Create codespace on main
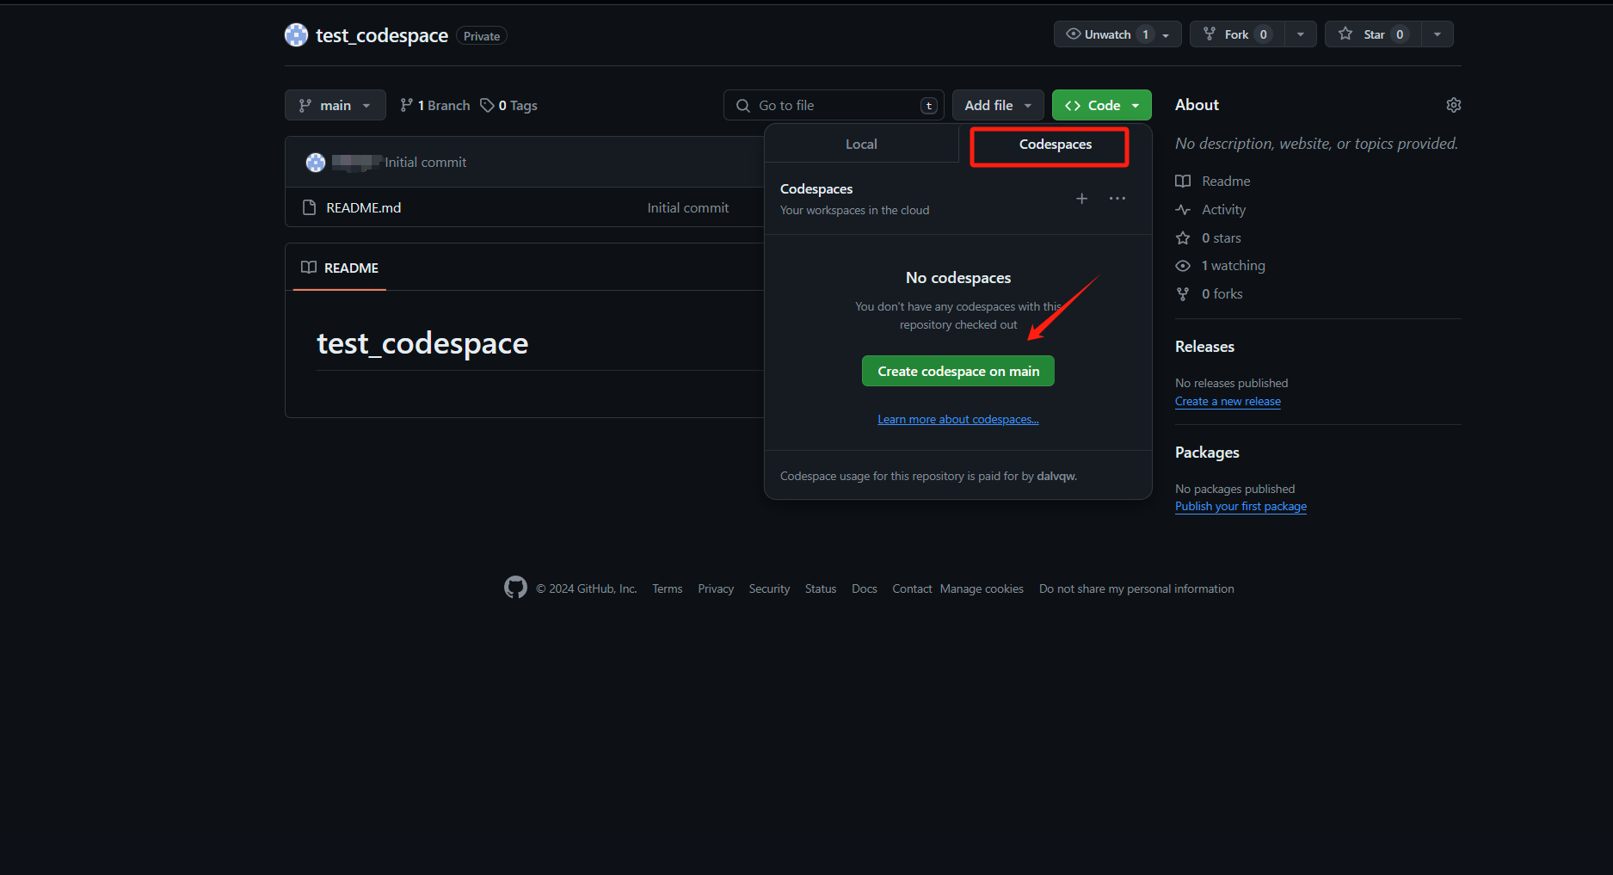Image resolution: width=1613 pixels, height=875 pixels. [x=957, y=371]
